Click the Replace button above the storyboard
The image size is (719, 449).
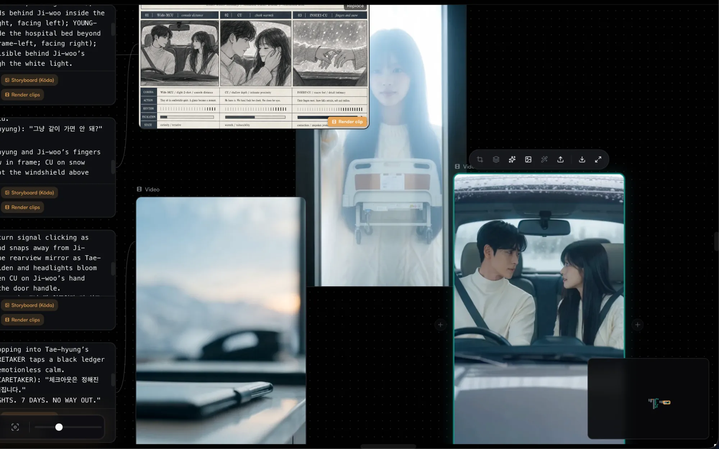[x=355, y=6]
